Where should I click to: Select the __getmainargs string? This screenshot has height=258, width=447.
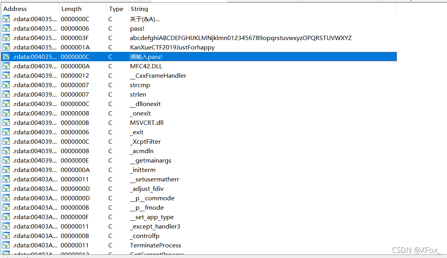pyautogui.click(x=150, y=160)
